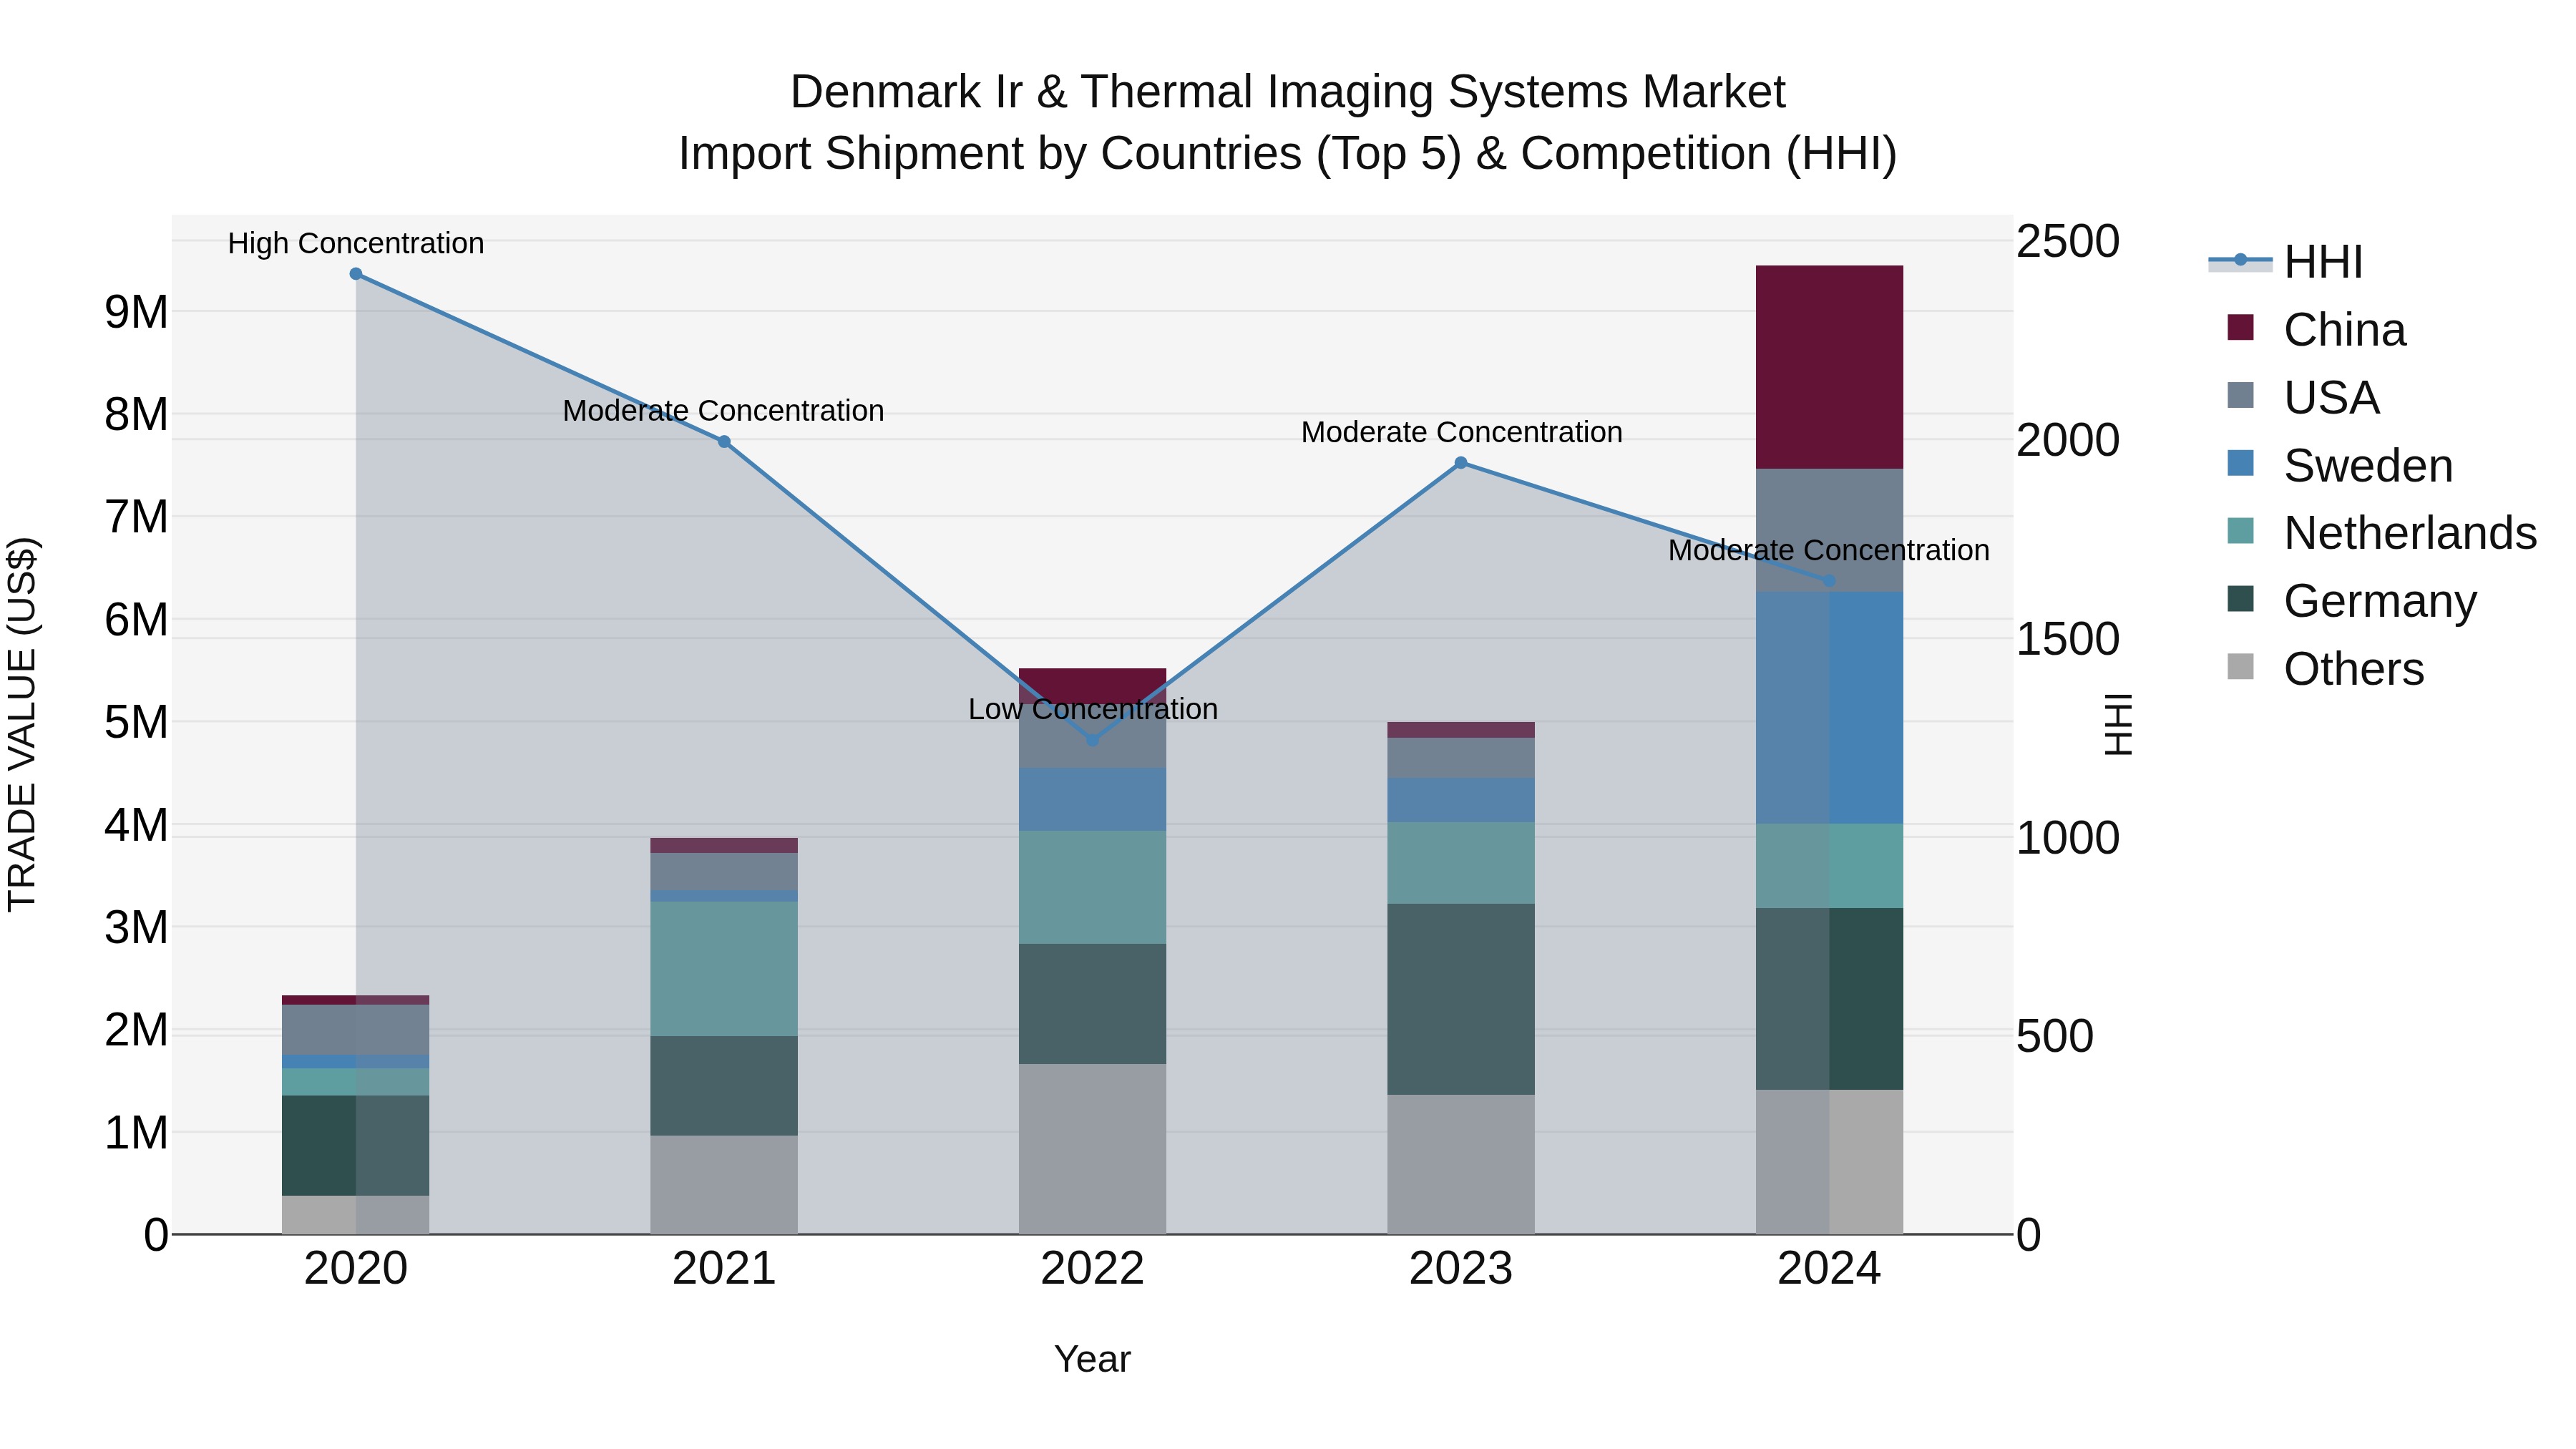Viewport: 2576px width, 1449px height.
Task: Click the Others legend color swatch
Action: coord(2241,667)
